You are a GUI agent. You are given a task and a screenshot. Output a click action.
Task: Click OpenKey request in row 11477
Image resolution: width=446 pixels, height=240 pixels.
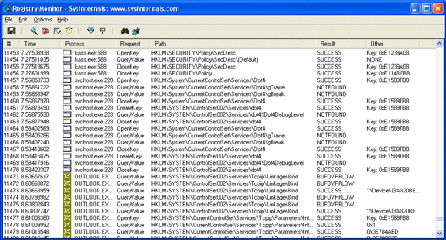tap(128, 218)
